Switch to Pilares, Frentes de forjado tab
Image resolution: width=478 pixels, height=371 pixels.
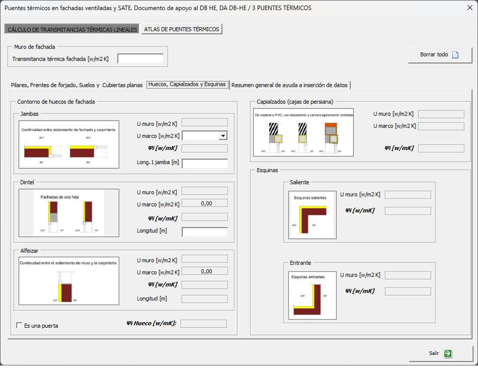[x=77, y=85]
